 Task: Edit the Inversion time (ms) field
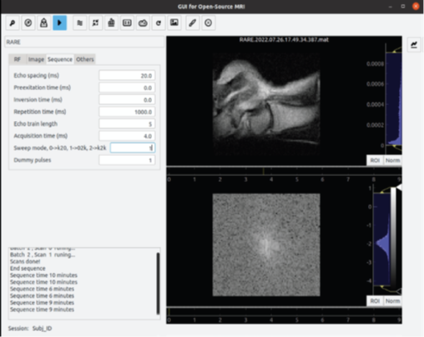[x=127, y=99]
